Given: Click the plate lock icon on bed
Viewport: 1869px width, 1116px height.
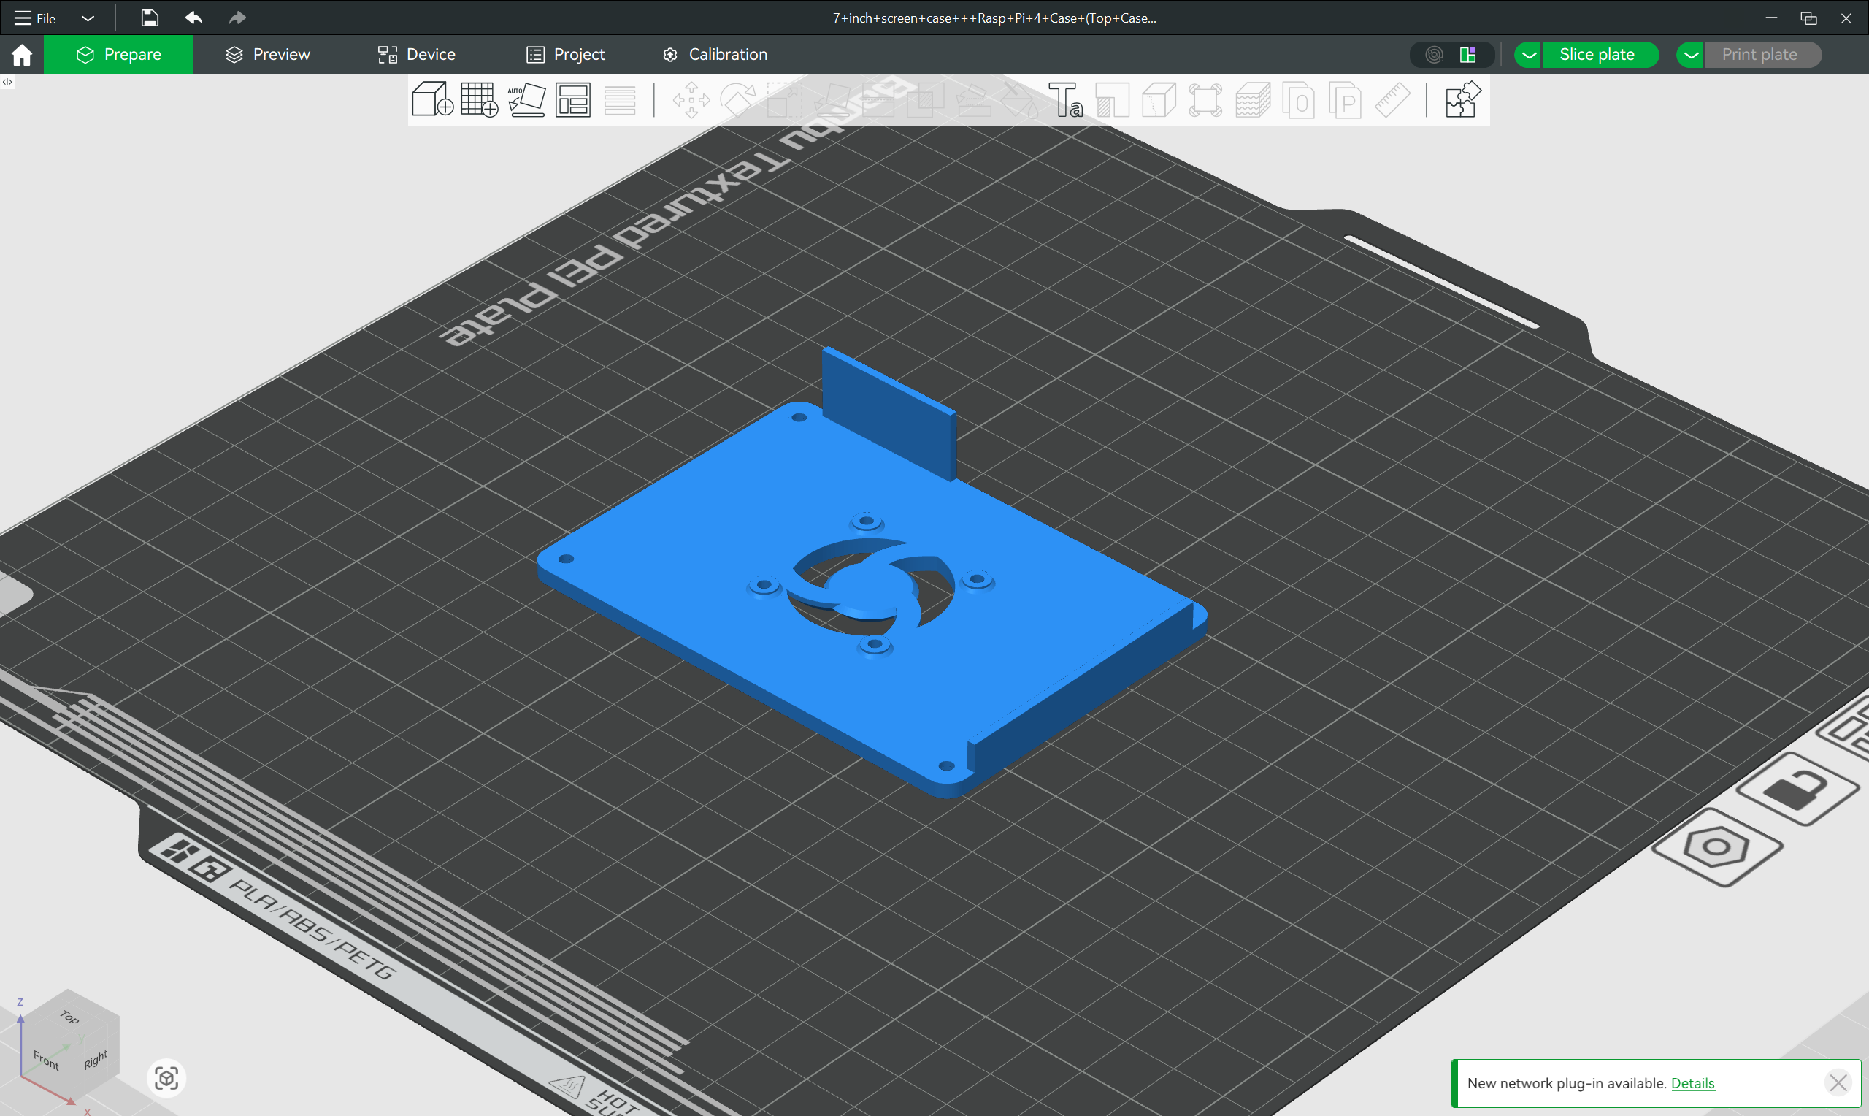Looking at the screenshot, I should 1799,788.
